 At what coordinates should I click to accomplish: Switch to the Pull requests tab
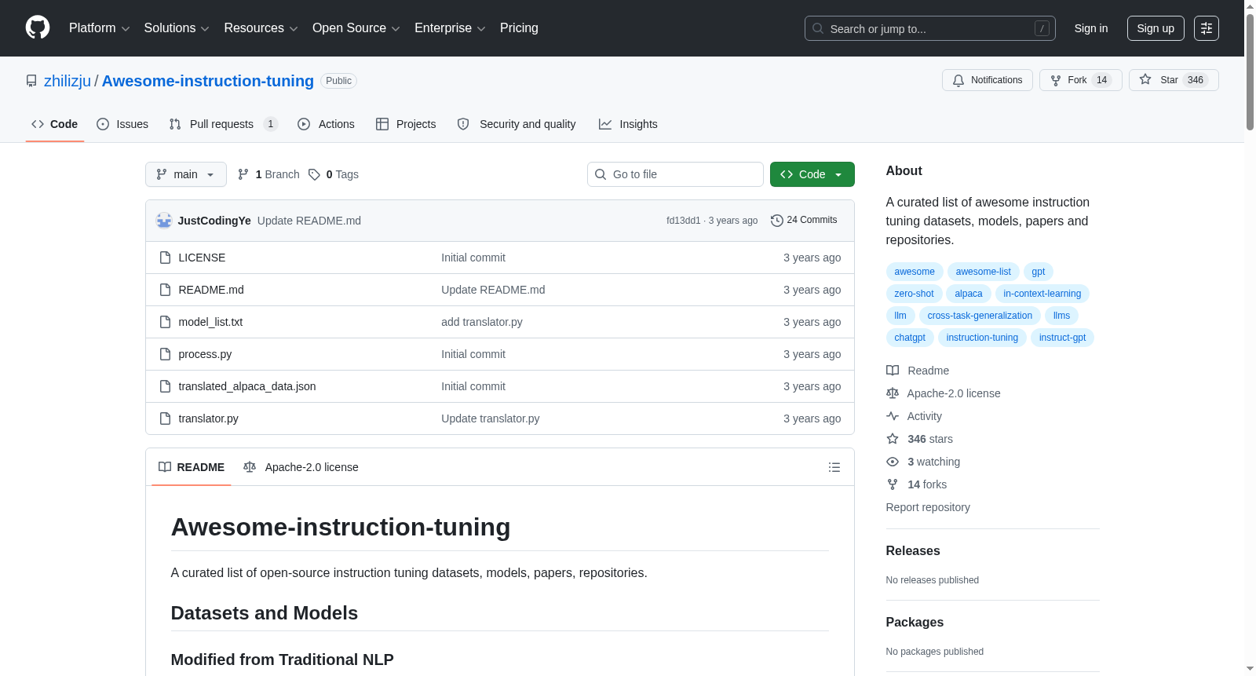pyautogui.click(x=223, y=124)
